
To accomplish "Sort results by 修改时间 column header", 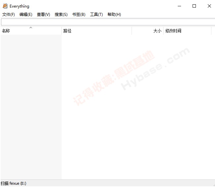I will pyautogui.click(x=187, y=31).
